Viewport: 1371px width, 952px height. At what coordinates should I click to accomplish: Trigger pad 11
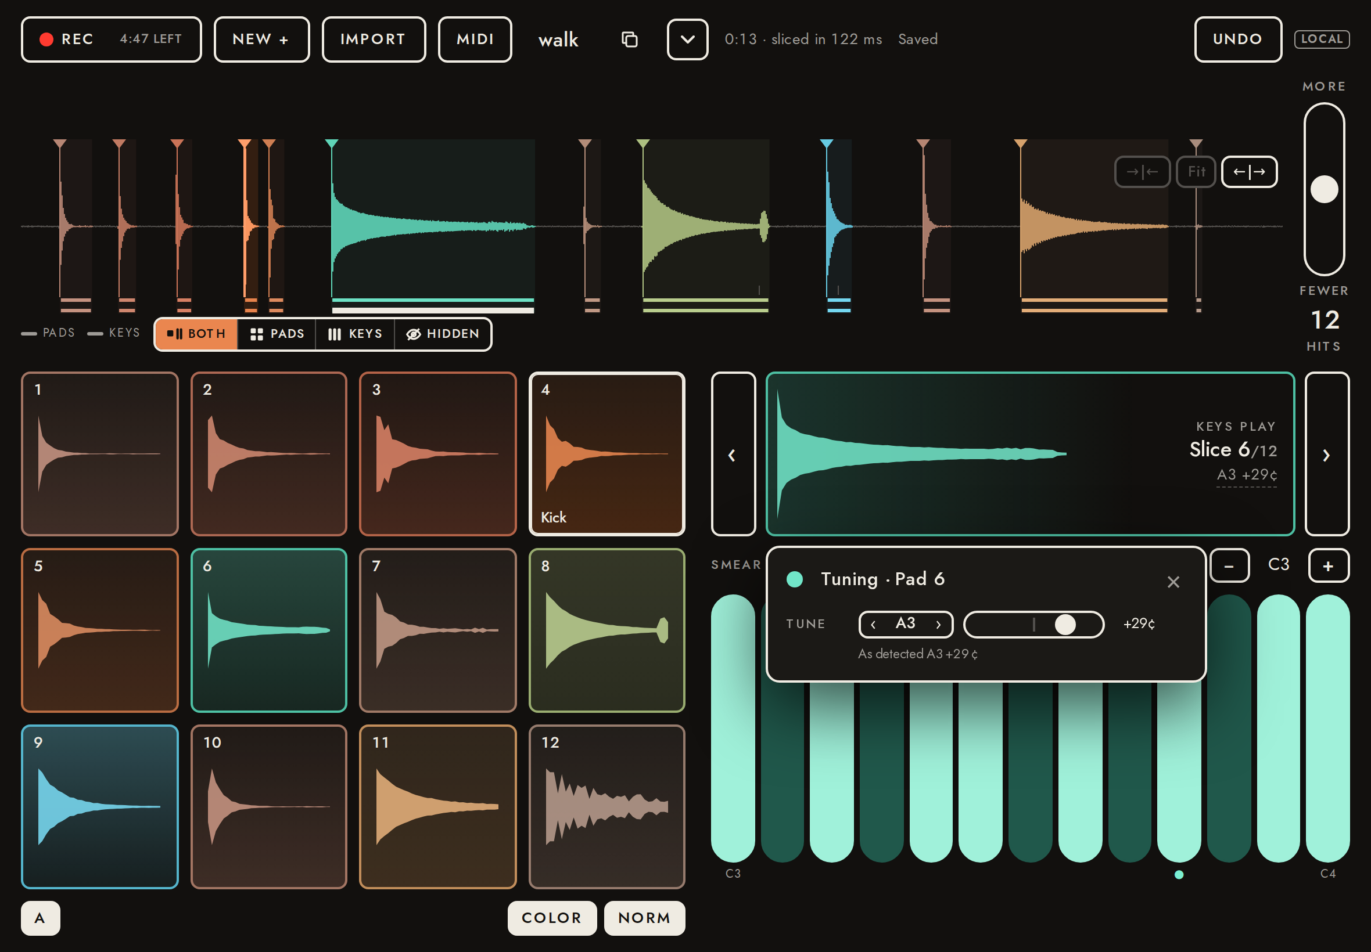(x=437, y=806)
